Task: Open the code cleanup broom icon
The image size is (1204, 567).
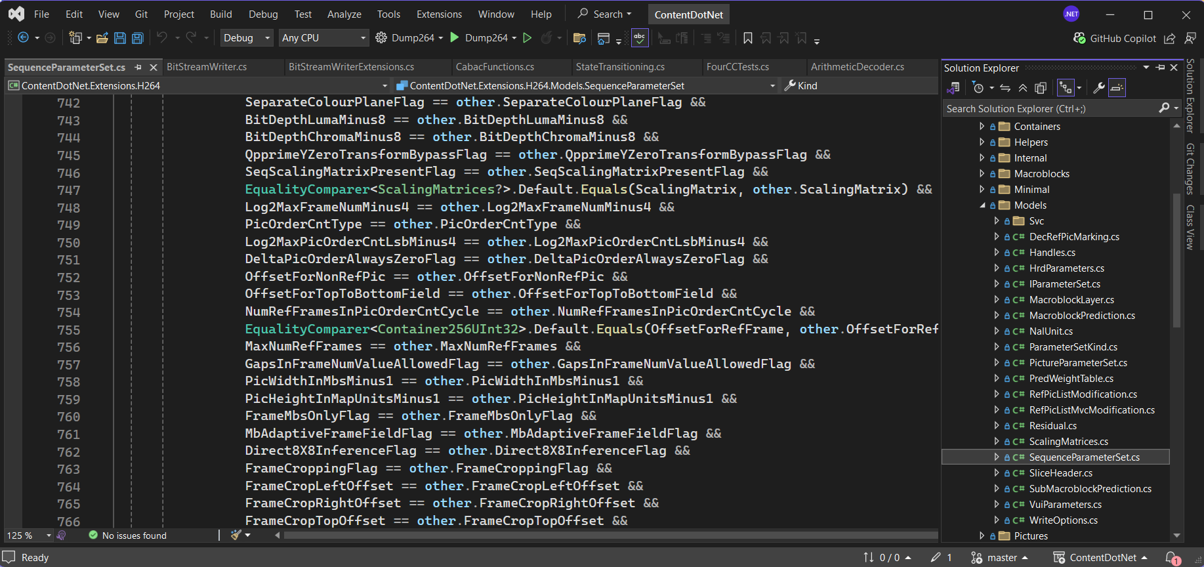Action: tap(236, 535)
